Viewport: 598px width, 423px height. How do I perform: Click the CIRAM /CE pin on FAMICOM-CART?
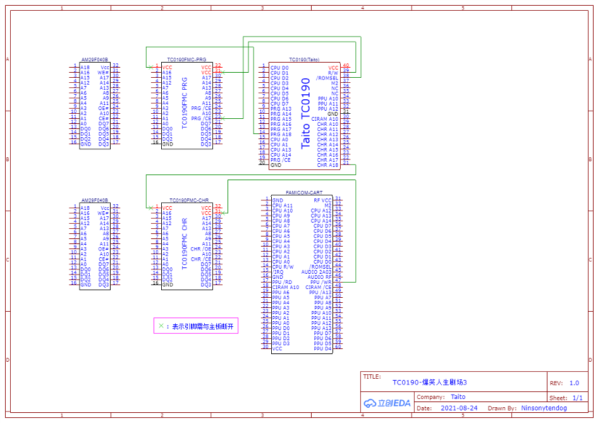(319, 287)
